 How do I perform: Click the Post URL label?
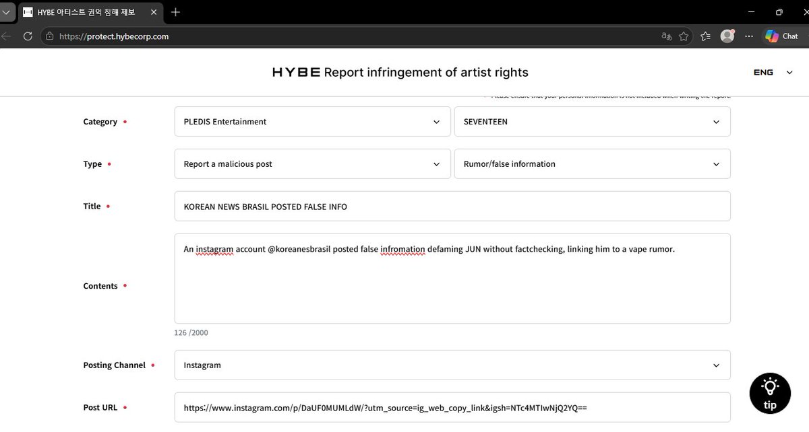click(x=100, y=408)
